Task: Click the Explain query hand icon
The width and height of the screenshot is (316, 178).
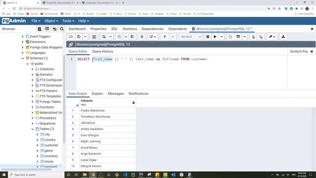Action: click(x=231, y=37)
